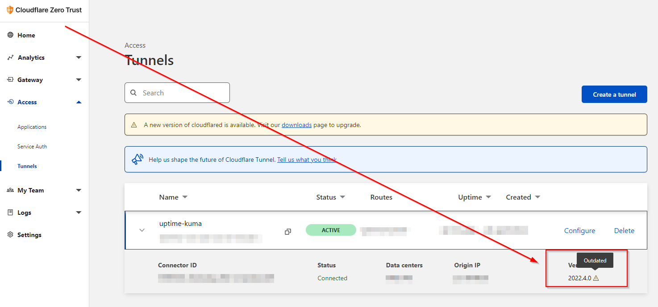The width and height of the screenshot is (658, 307).
Task: Click the Access breadcrumb text
Action: click(135, 45)
